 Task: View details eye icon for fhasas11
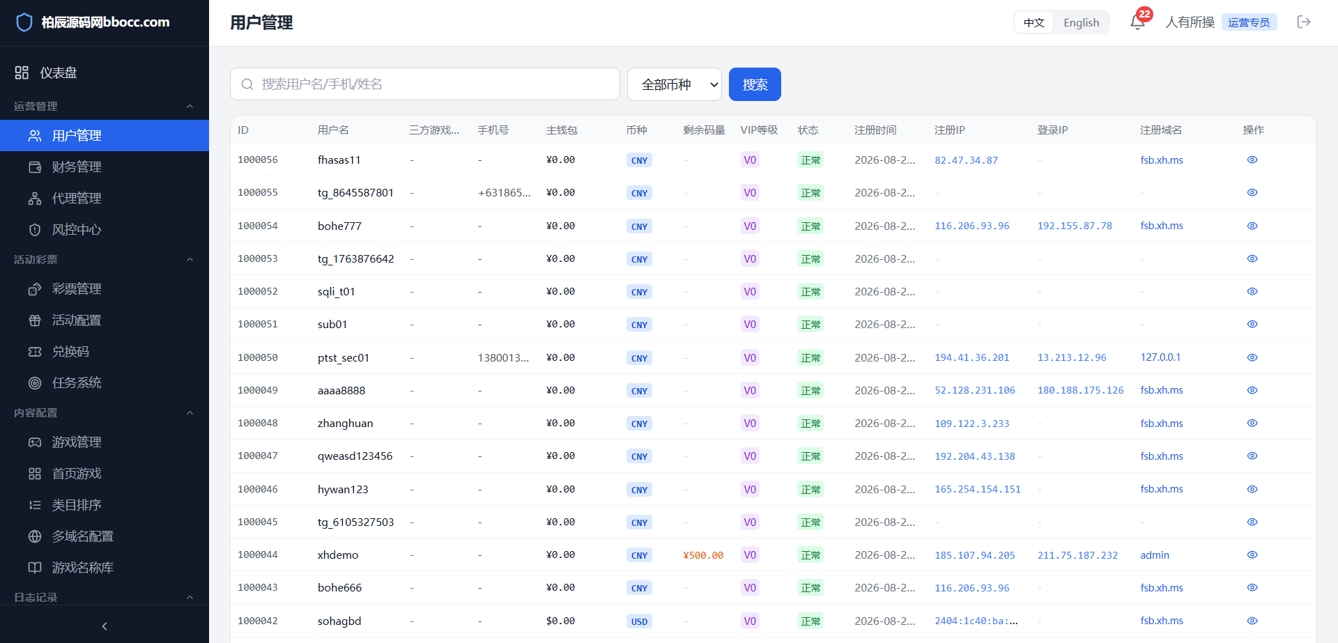click(x=1252, y=160)
